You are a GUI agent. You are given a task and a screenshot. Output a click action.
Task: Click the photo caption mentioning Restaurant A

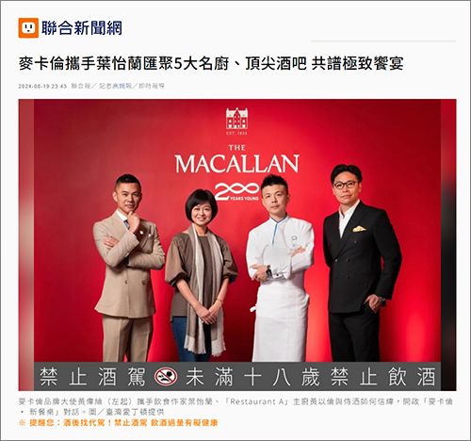(235, 406)
